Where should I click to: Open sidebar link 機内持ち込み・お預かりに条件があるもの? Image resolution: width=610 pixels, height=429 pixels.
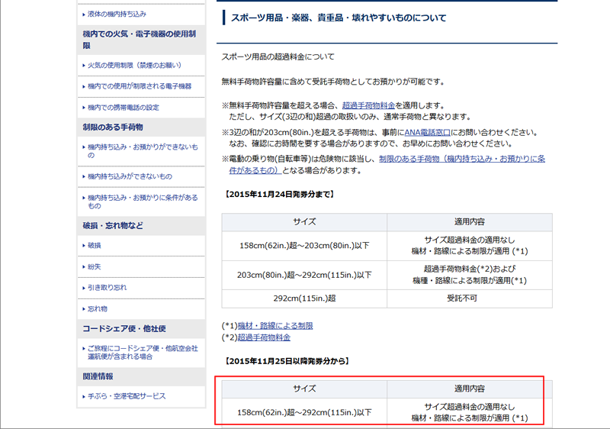click(x=143, y=202)
